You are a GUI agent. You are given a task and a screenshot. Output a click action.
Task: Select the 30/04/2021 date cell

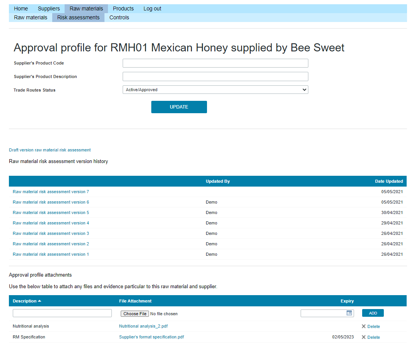pos(392,212)
